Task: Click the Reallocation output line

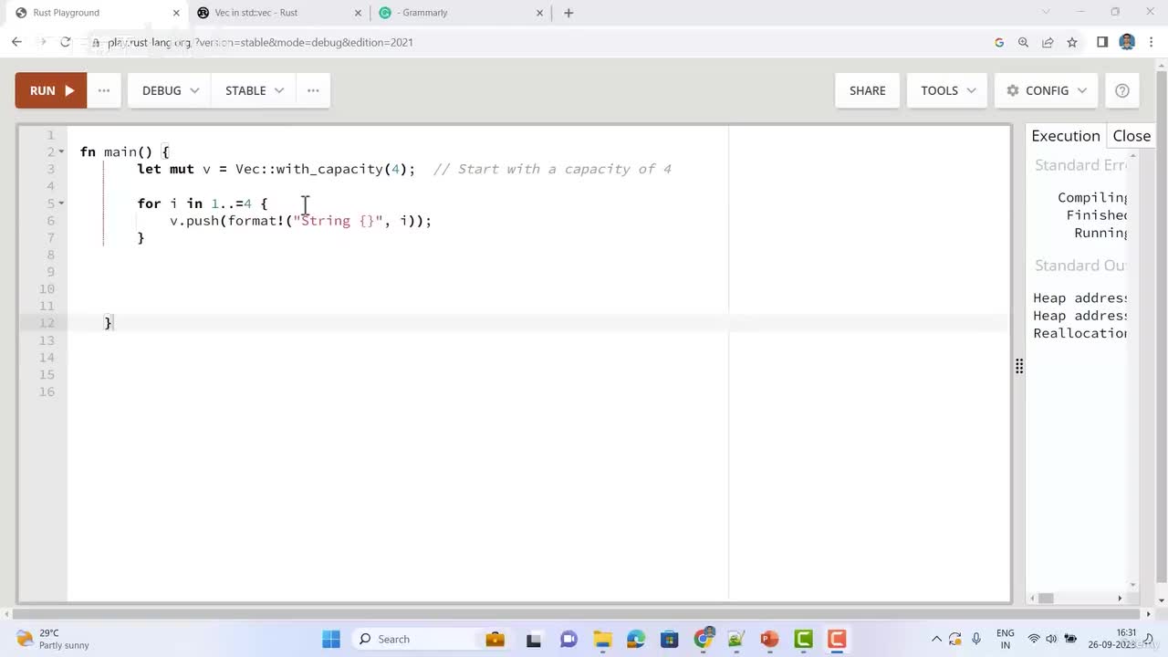Action: pos(1080,333)
